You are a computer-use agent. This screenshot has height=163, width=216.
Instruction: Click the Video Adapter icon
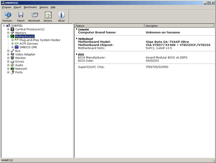coord(12,54)
